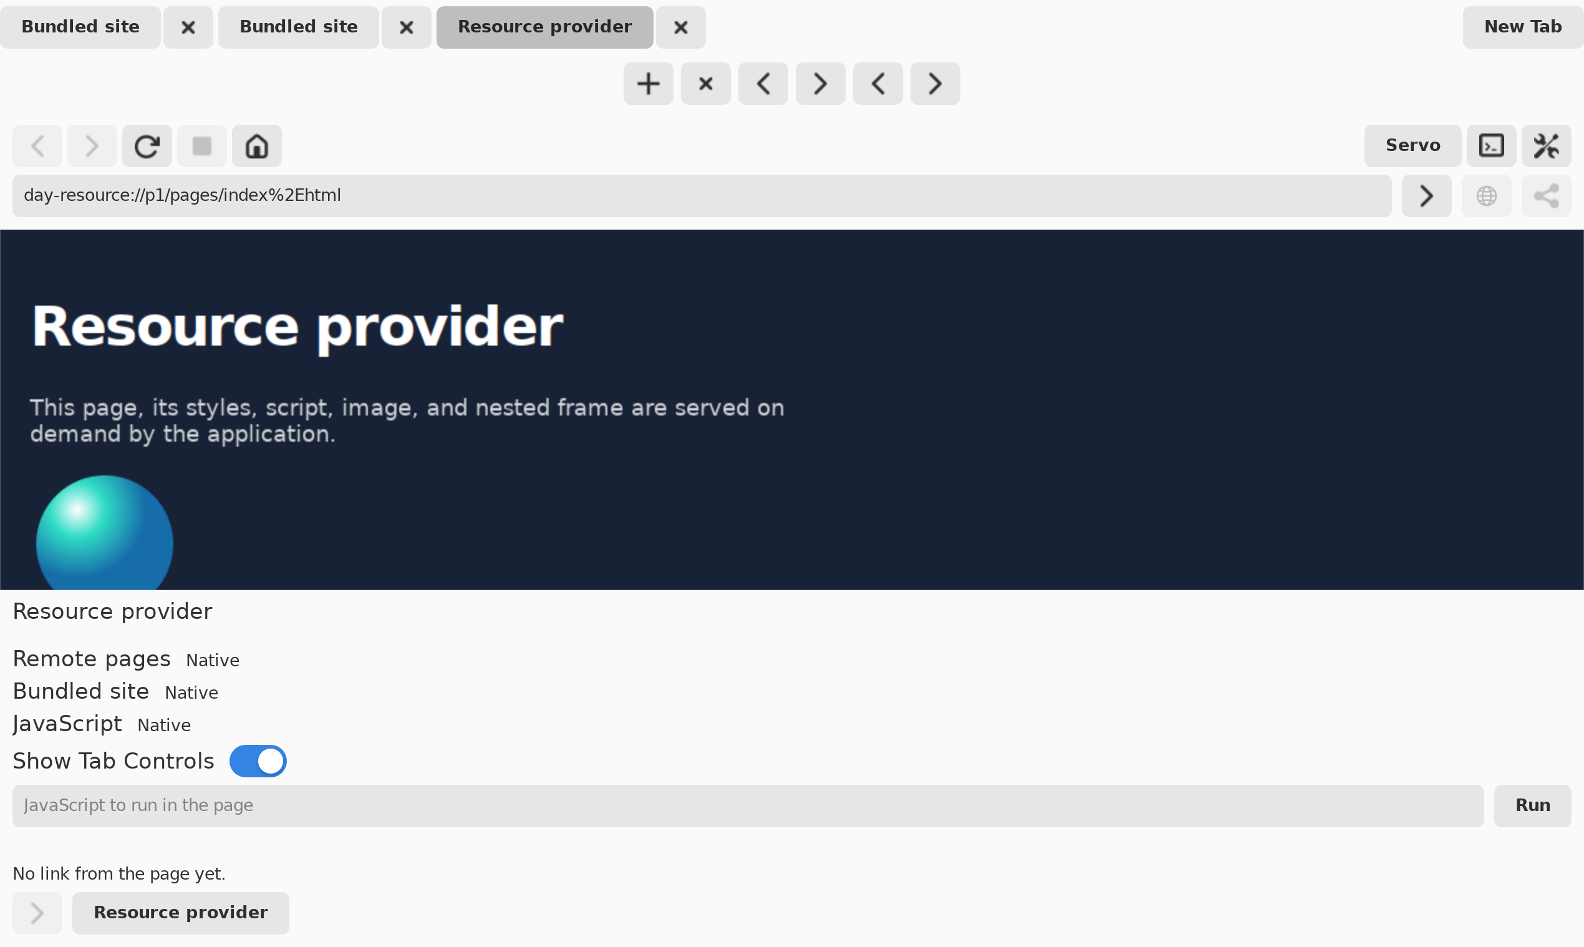Navigate forward in history
This screenshot has height=947, width=1584.
pyautogui.click(x=92, y=146)
